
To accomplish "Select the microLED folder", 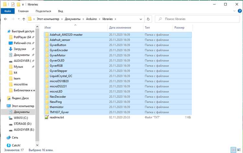I will coord(118,91).
